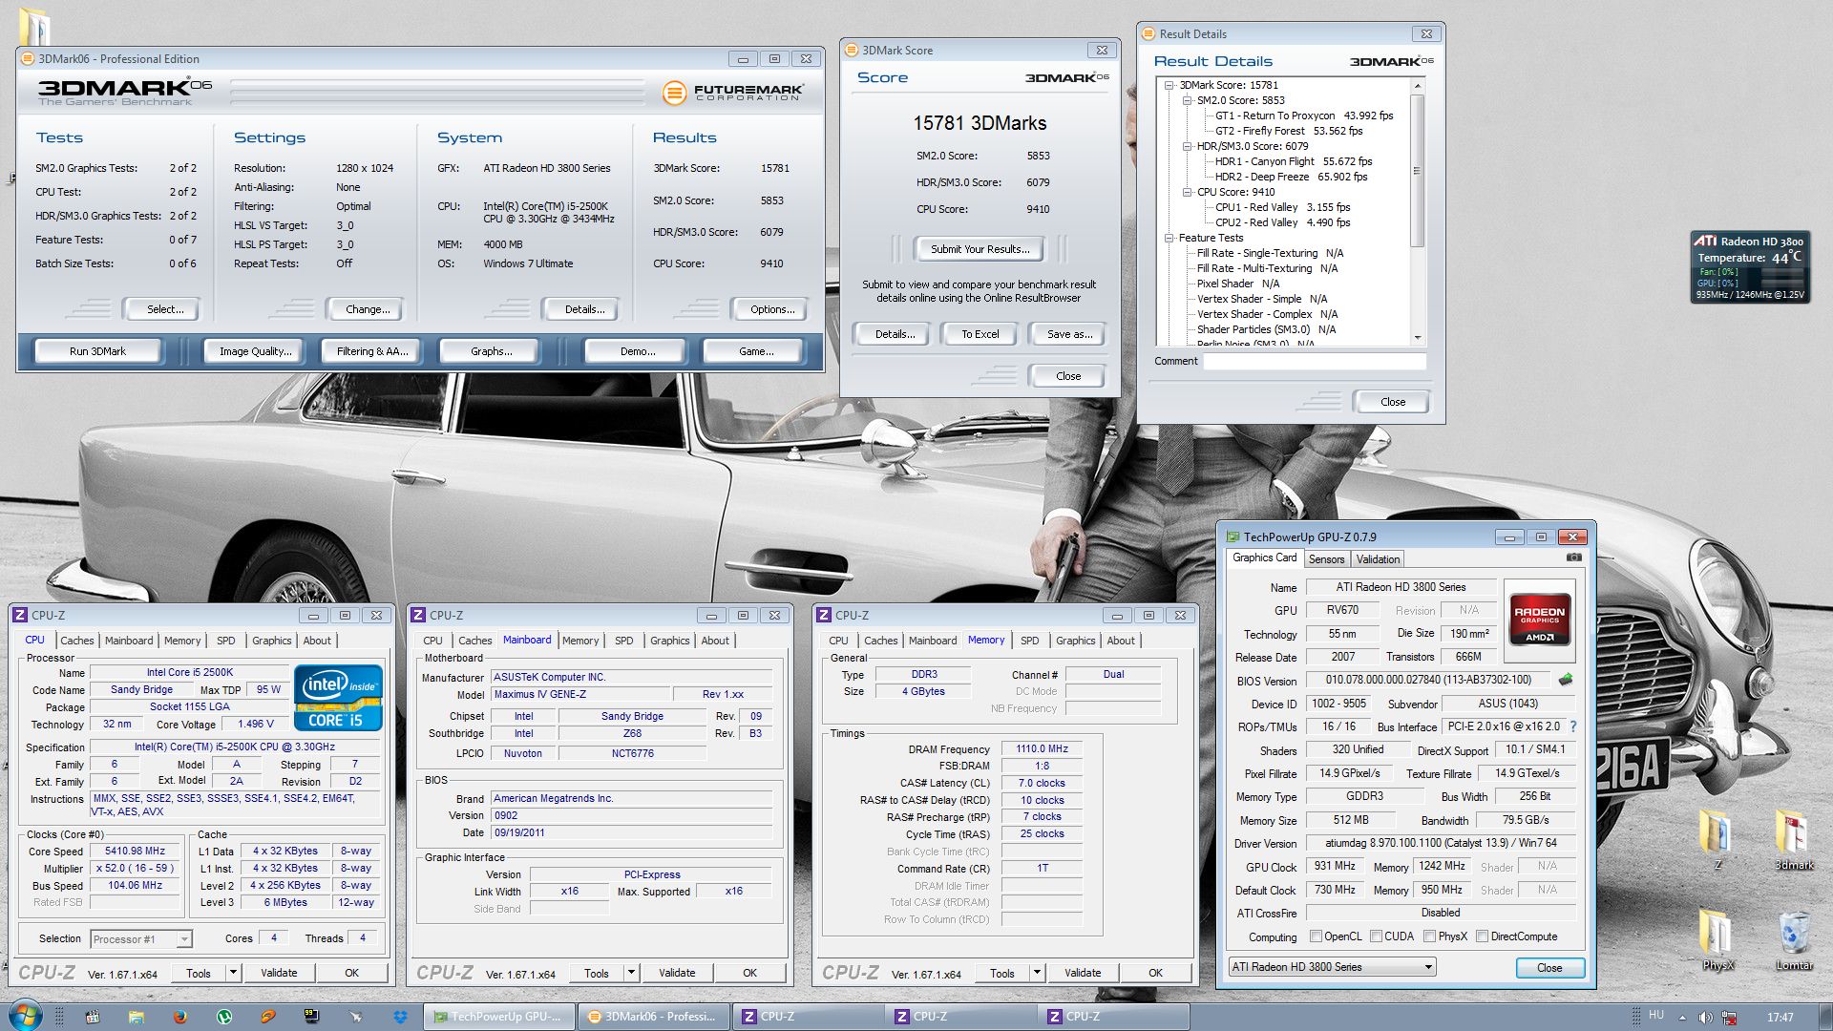Select GT1 - Return To Proxycon result row
The width and height of the screenshot is (1833, 1031).
pyautogui.click(x=1303, y=116)
